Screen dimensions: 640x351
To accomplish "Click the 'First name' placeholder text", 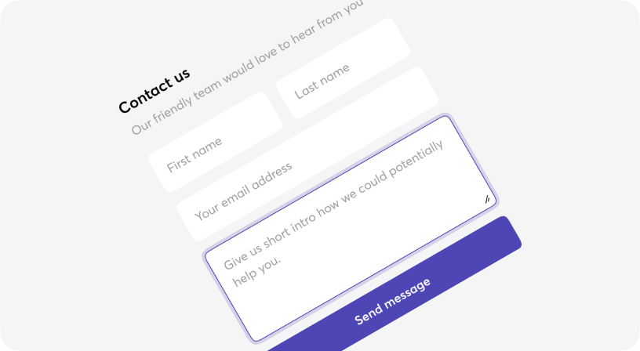I will [x=195, y=155].
